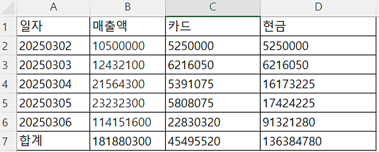Select 5250000 in the 카드 column
This screenshot has height=152, width=379.
point(213,46)
